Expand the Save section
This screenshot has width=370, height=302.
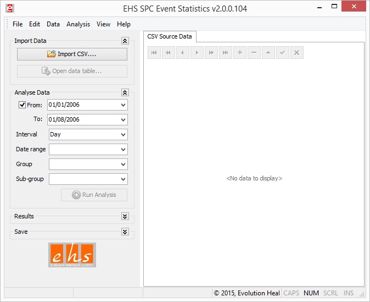[125, 232]
